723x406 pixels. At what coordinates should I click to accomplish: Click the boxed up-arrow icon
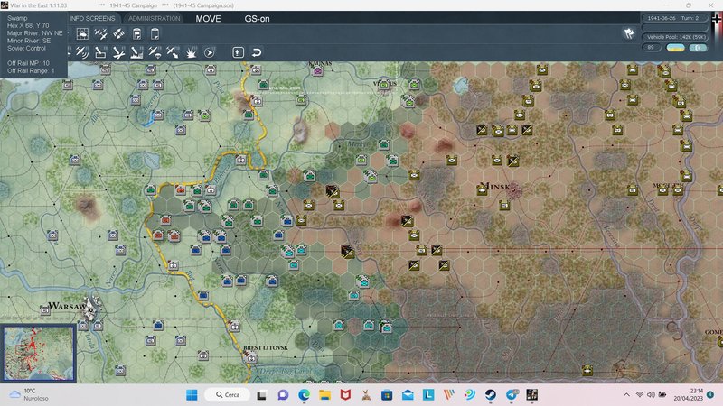point(238,52)
